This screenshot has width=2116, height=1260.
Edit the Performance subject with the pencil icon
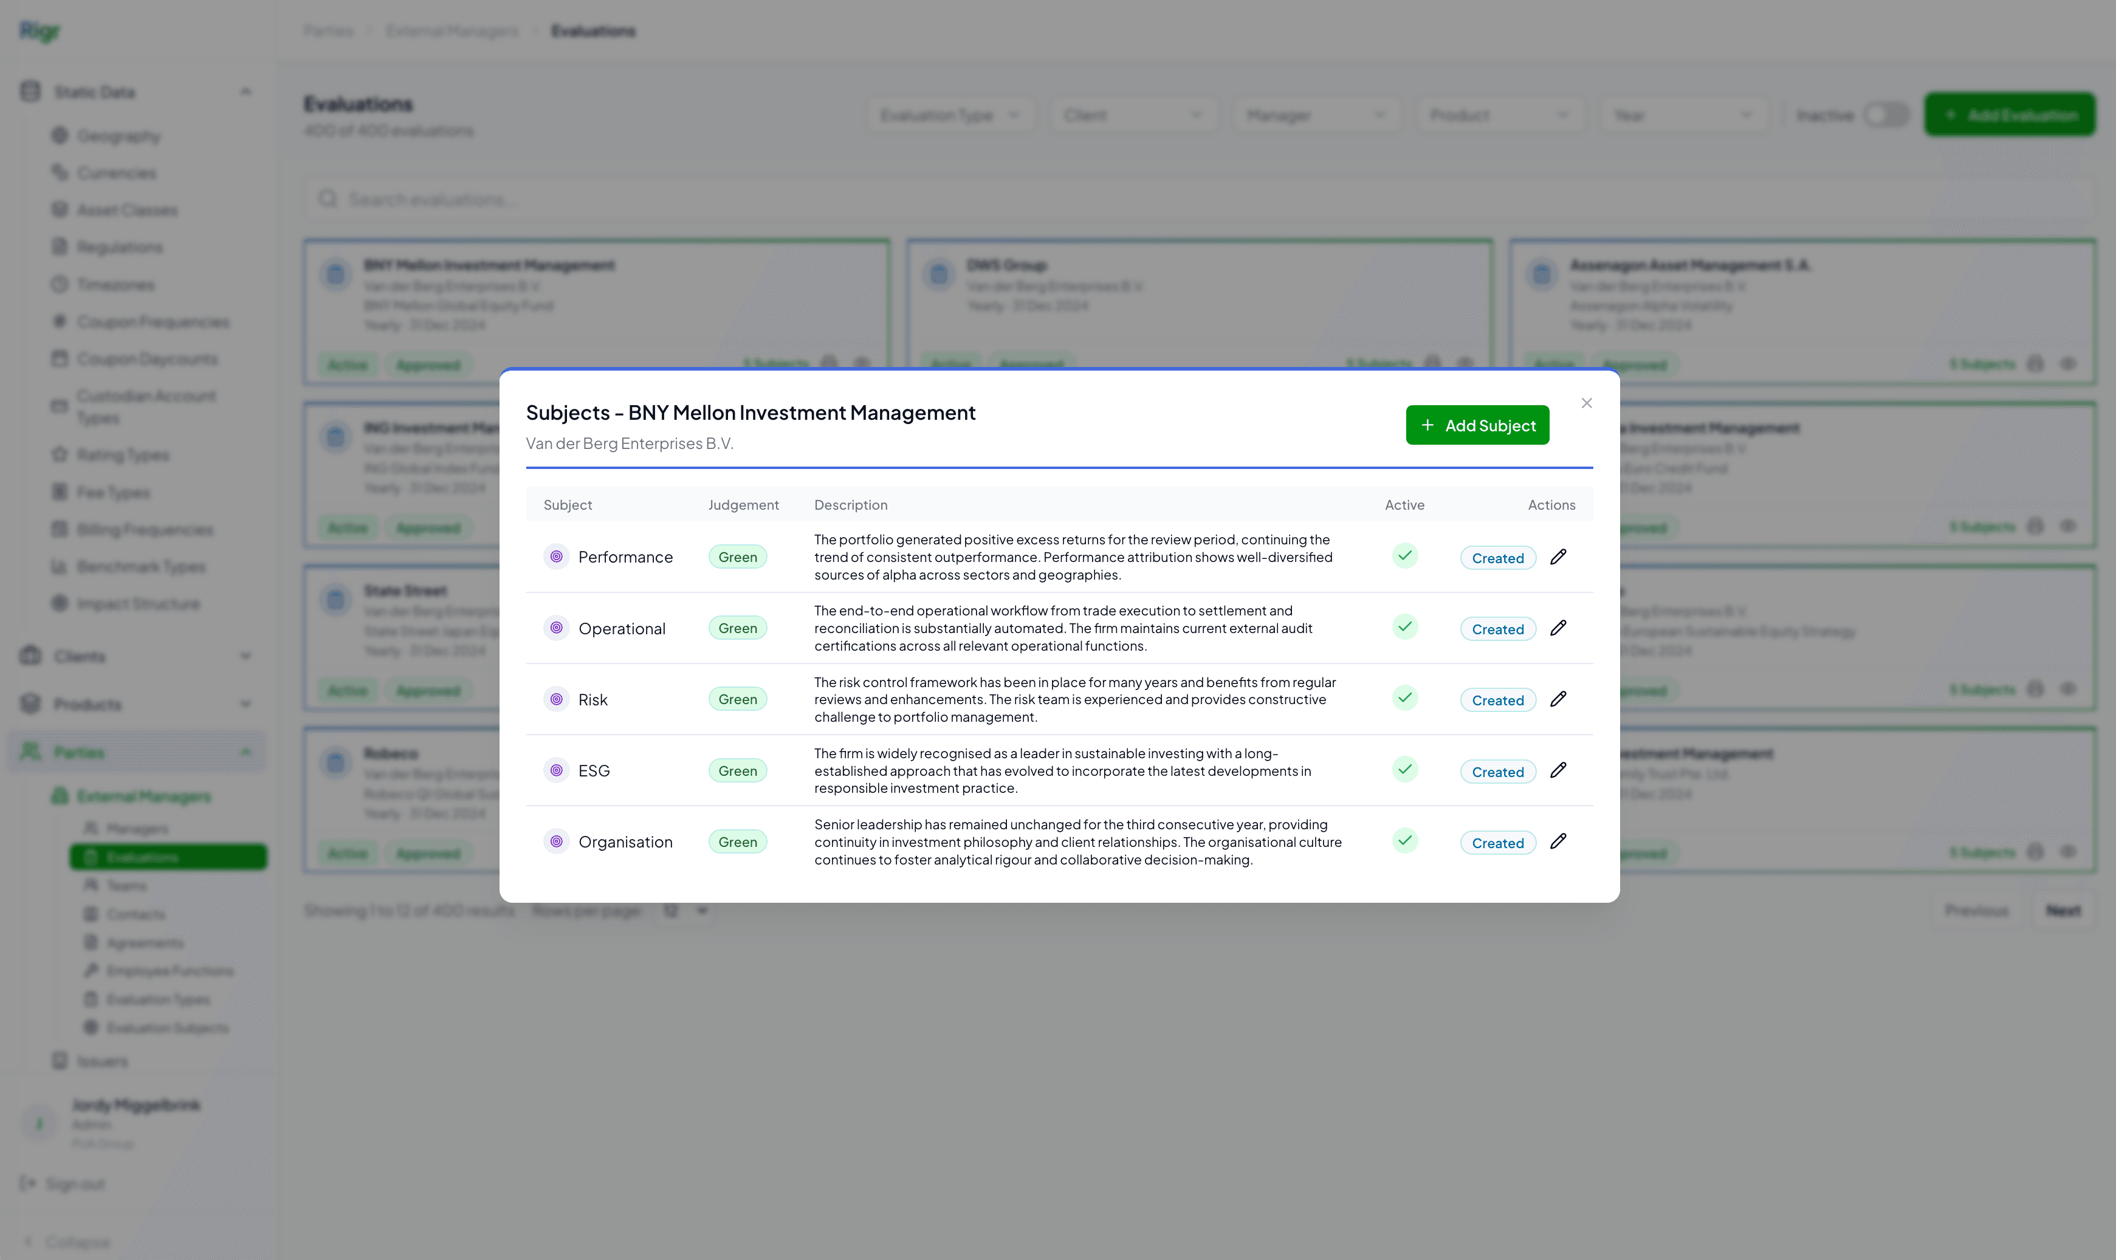tap(1558, 557)
